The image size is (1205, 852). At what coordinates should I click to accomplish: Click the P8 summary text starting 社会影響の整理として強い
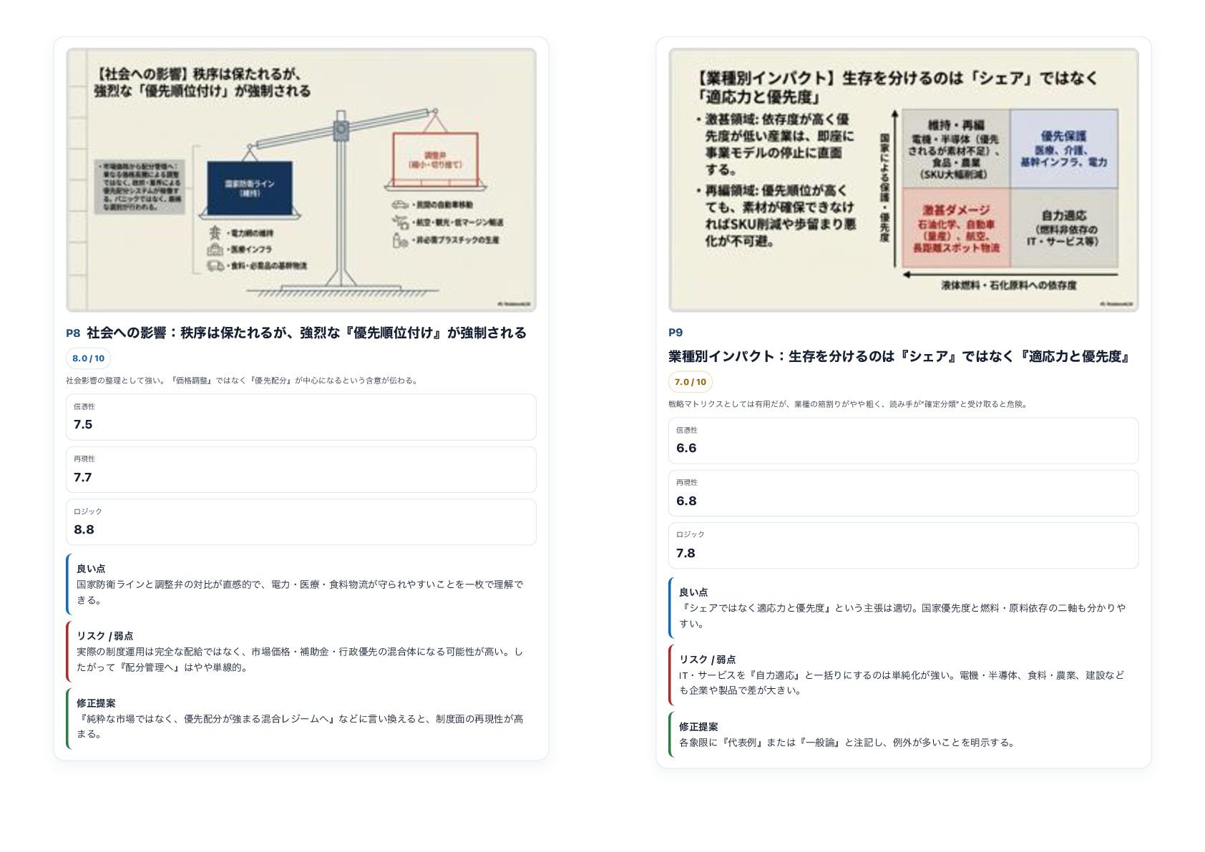[243, 381]
